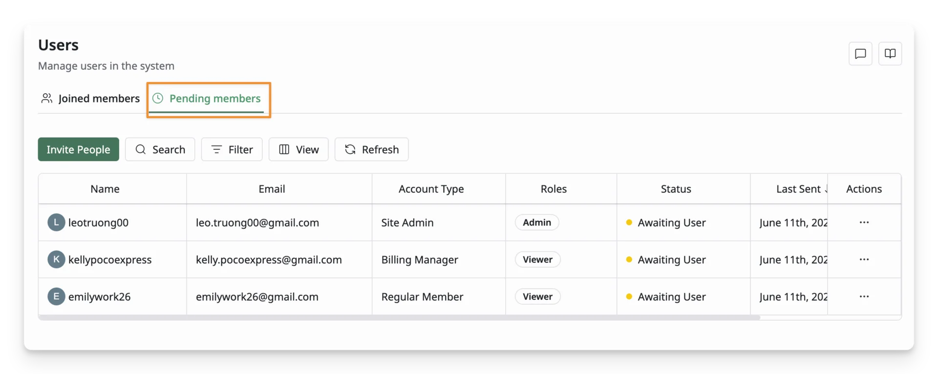The image size is (938, 374).
Task: Click Viewer role badge for emilywork26
Action: tap(537, 297)
